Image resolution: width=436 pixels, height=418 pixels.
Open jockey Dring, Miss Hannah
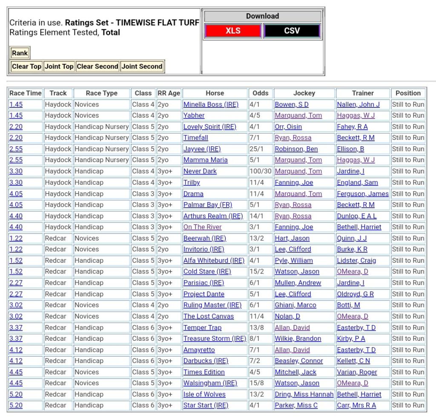pyautogui.click(x=304, y=394)
